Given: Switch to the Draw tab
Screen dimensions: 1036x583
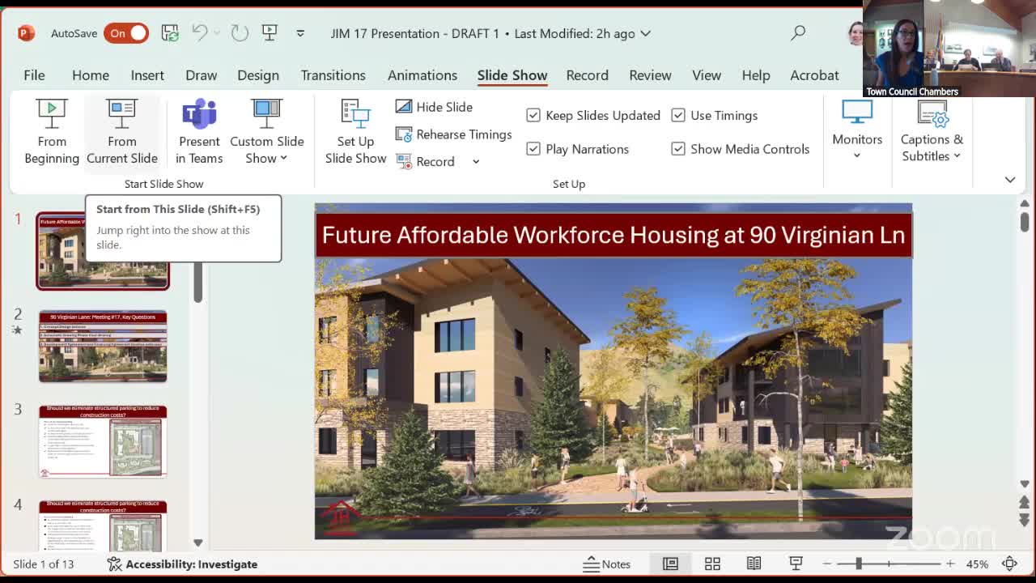Looking at the screenshot, I should pyautogui.click(x=202, y=75).
